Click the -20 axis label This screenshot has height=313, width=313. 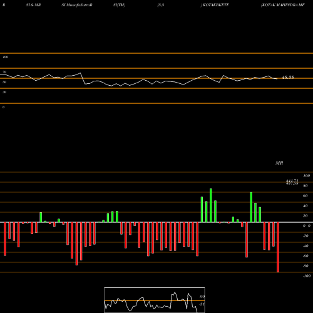coord(305,236)
